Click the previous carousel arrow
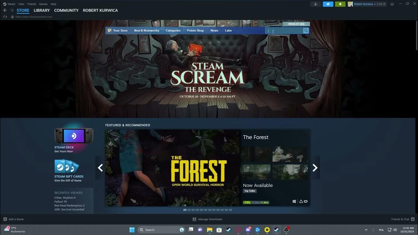Screen dimensions: 418x235 point(100,168)
